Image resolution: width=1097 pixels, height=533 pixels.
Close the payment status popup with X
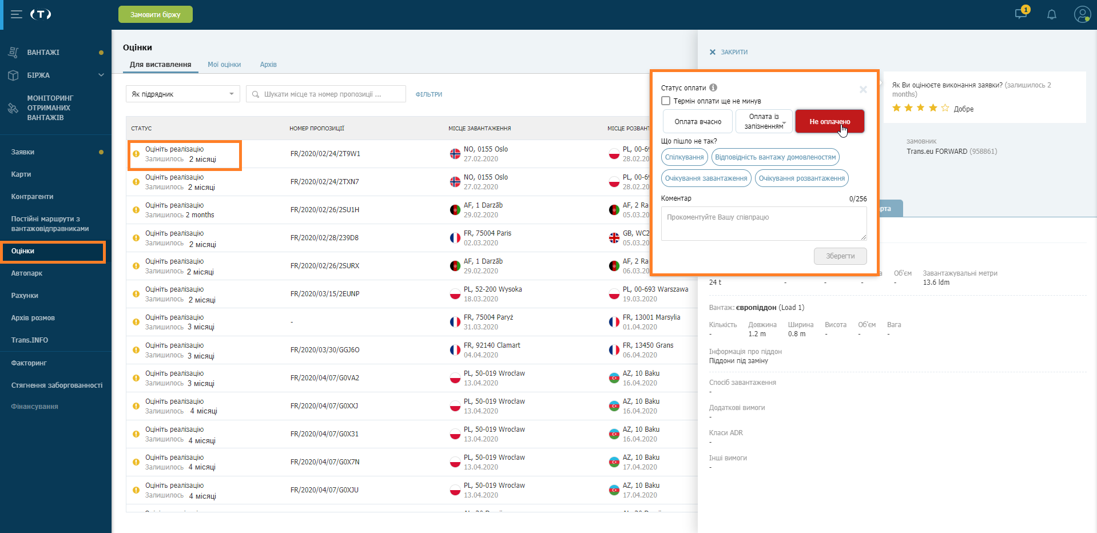click(863, 89)
